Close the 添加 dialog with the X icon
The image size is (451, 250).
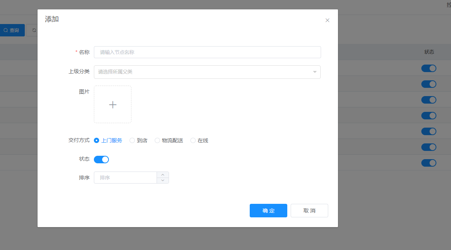[x=327, y=20]
